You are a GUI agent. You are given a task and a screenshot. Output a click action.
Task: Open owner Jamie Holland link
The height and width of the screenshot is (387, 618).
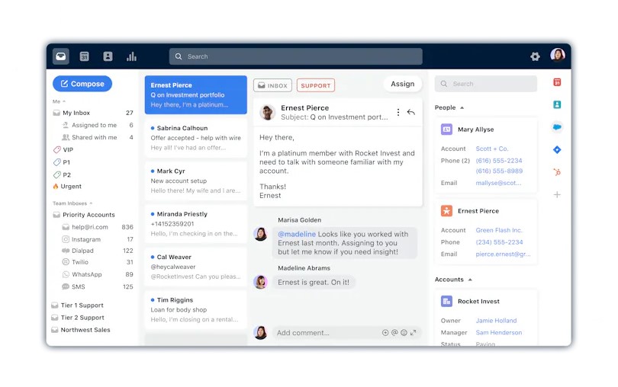click(x=496, y=321)
